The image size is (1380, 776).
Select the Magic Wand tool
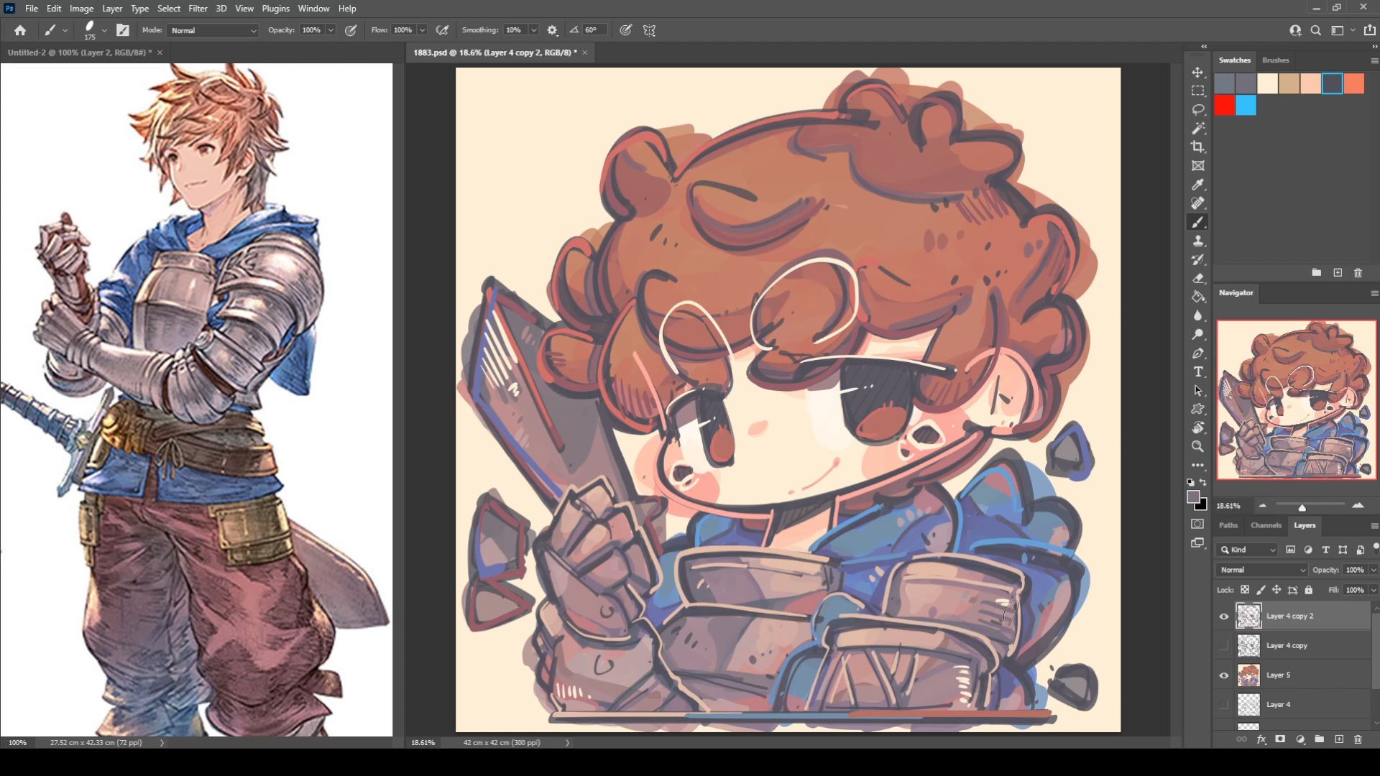[x=1197, y=129]
